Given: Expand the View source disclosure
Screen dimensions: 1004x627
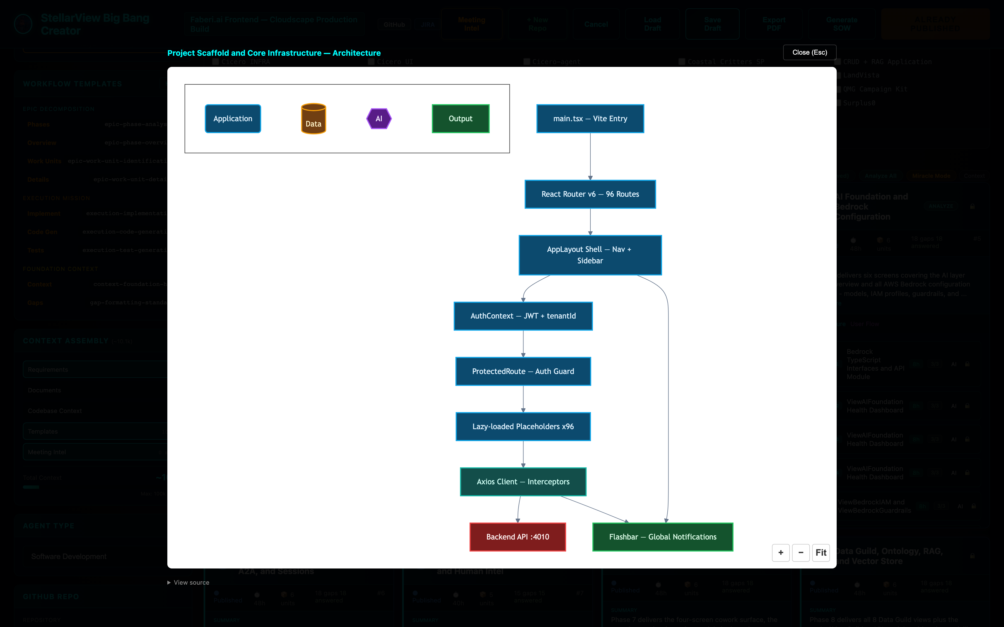Looking at the screenshot, I should click(x=188, y=583).
